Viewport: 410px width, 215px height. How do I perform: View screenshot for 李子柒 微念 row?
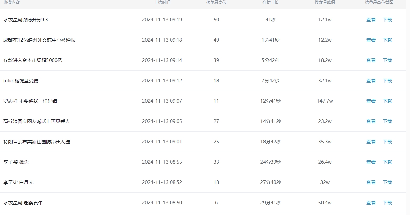point(371,162)
